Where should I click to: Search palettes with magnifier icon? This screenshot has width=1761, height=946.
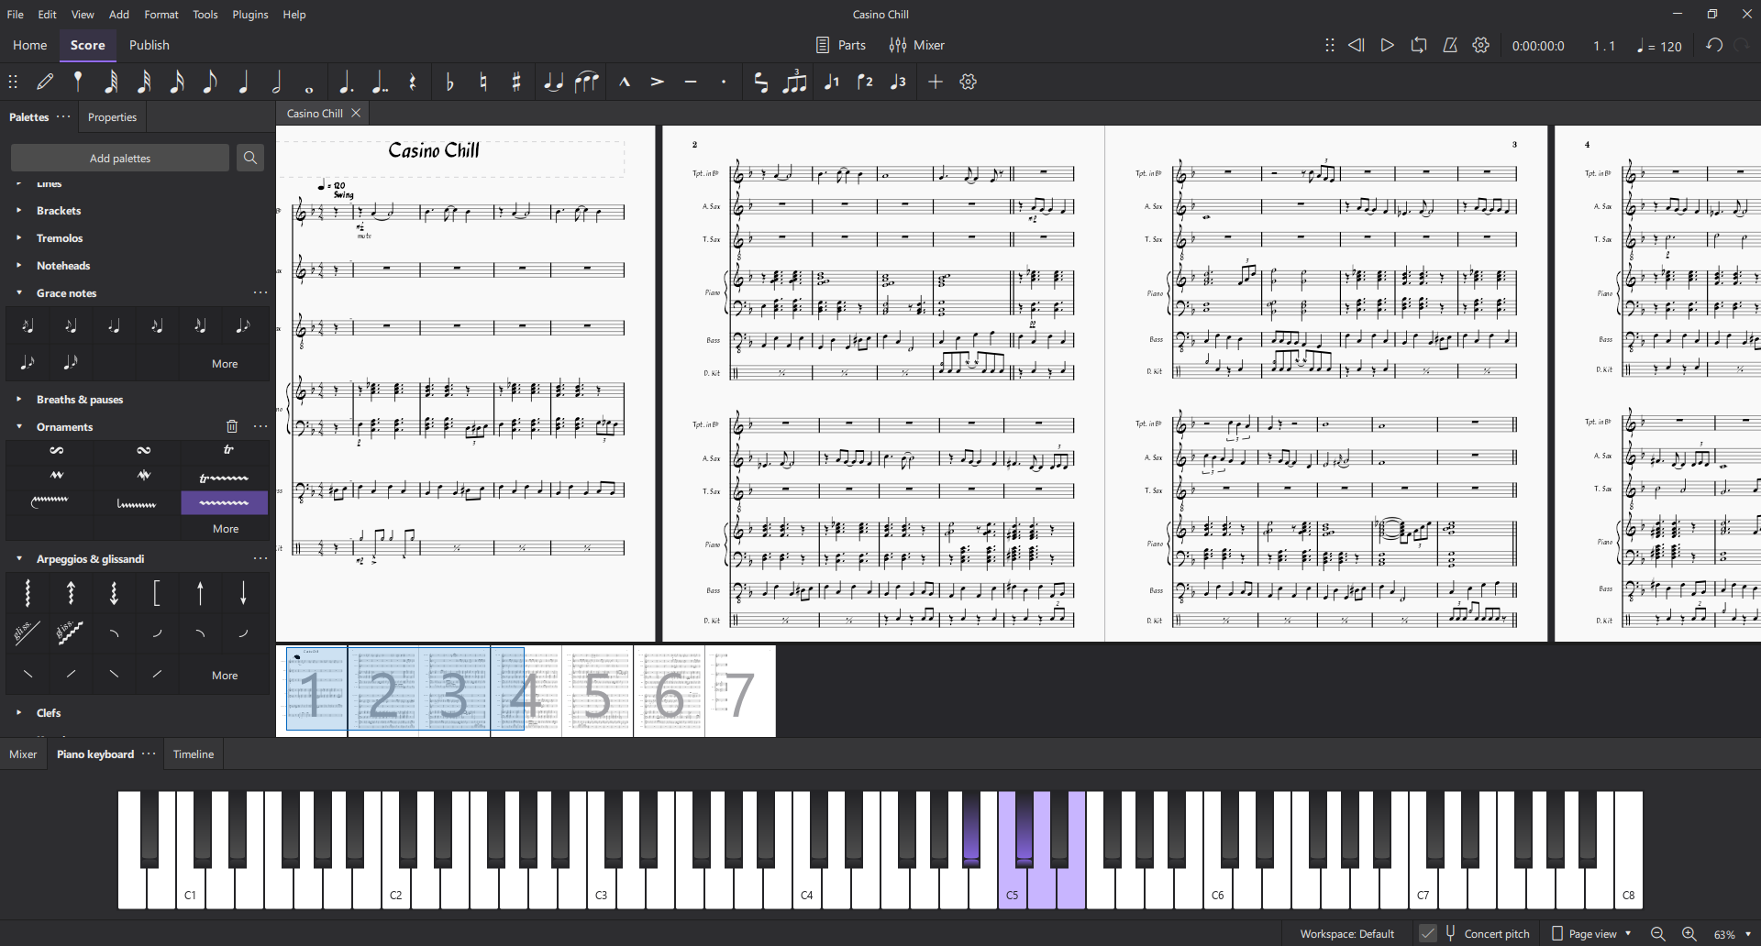pos(249,158)
